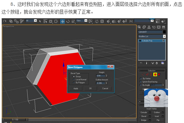This screenshot has height=123, width=184.
Task: Click the Bind to Space Warp icon
Action: tap(22, 21)
